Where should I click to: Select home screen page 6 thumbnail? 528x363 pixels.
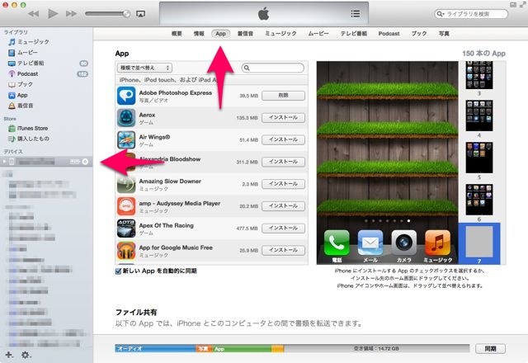click(479, 200)
